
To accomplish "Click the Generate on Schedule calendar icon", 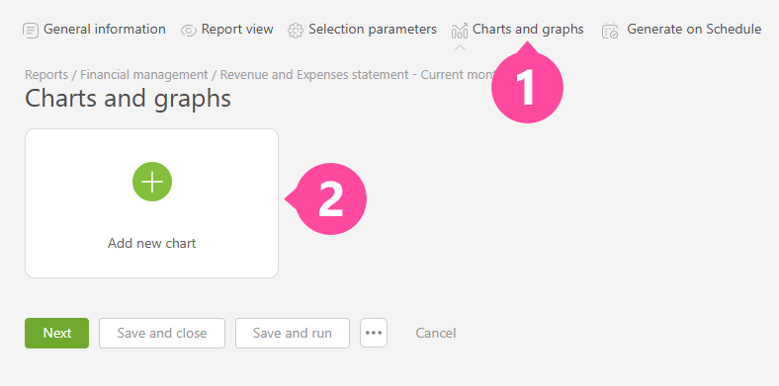I will coord(610,31).
